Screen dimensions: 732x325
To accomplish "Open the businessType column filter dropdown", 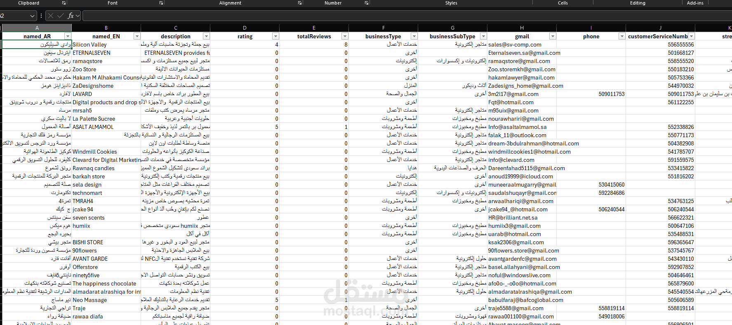I will [414, 36].
